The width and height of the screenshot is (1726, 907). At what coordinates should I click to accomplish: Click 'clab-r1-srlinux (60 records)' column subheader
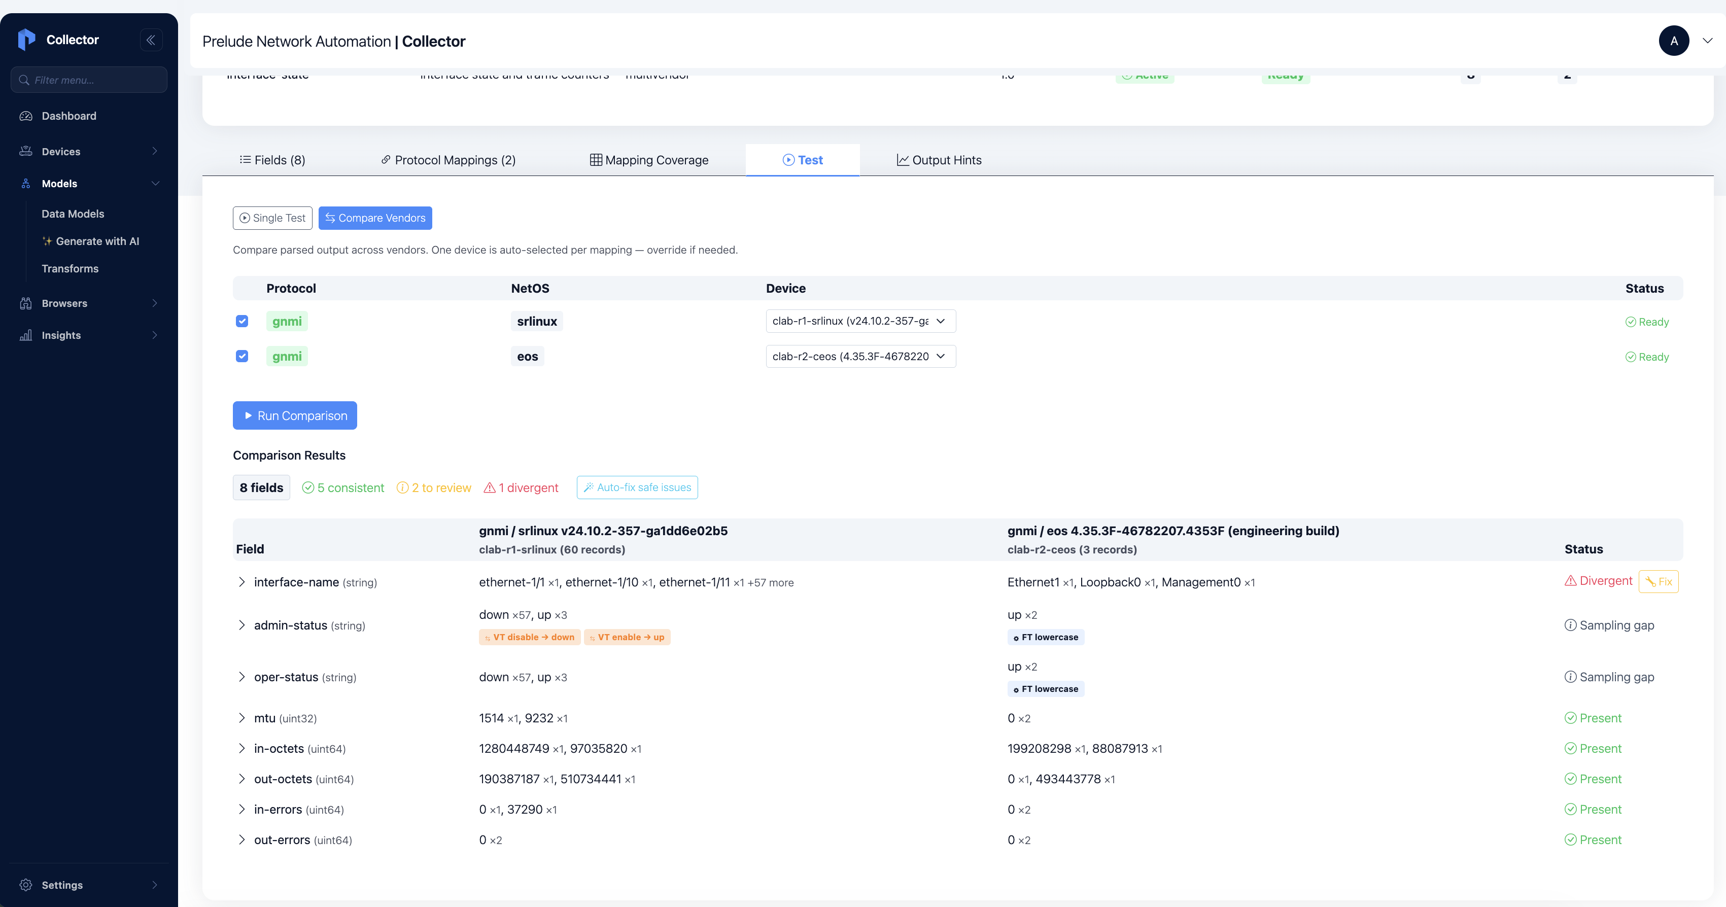pos(552,550)
